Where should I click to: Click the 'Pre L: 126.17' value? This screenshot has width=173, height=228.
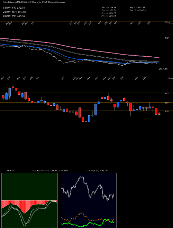pyautogui.click(x=109, y=13)
